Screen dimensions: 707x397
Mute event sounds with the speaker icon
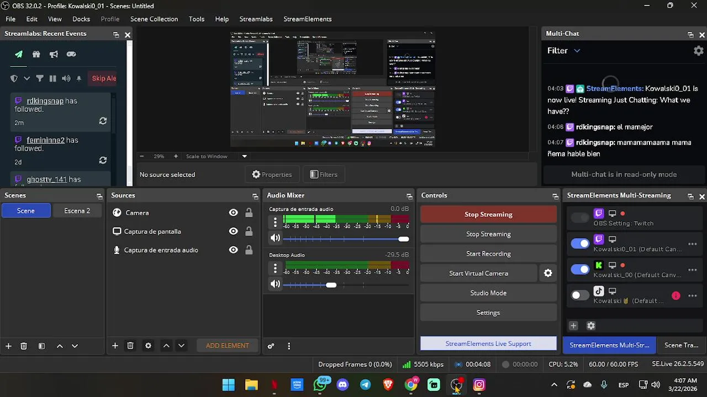(66, 78)
